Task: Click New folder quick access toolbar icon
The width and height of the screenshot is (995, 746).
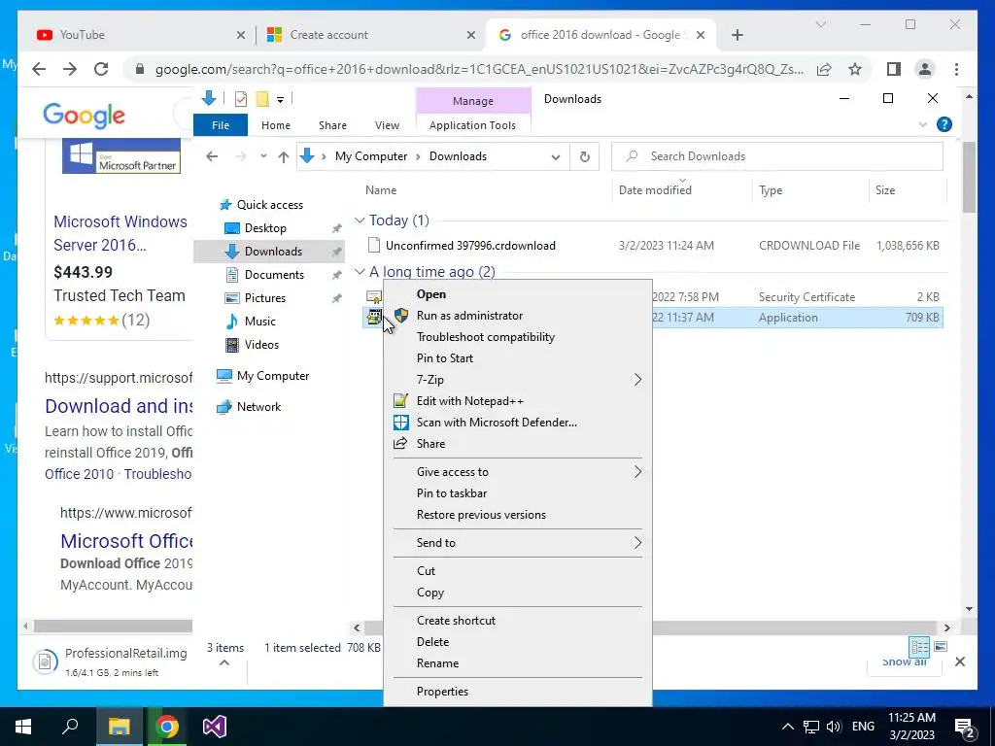Action: click(x=262, y=99)
